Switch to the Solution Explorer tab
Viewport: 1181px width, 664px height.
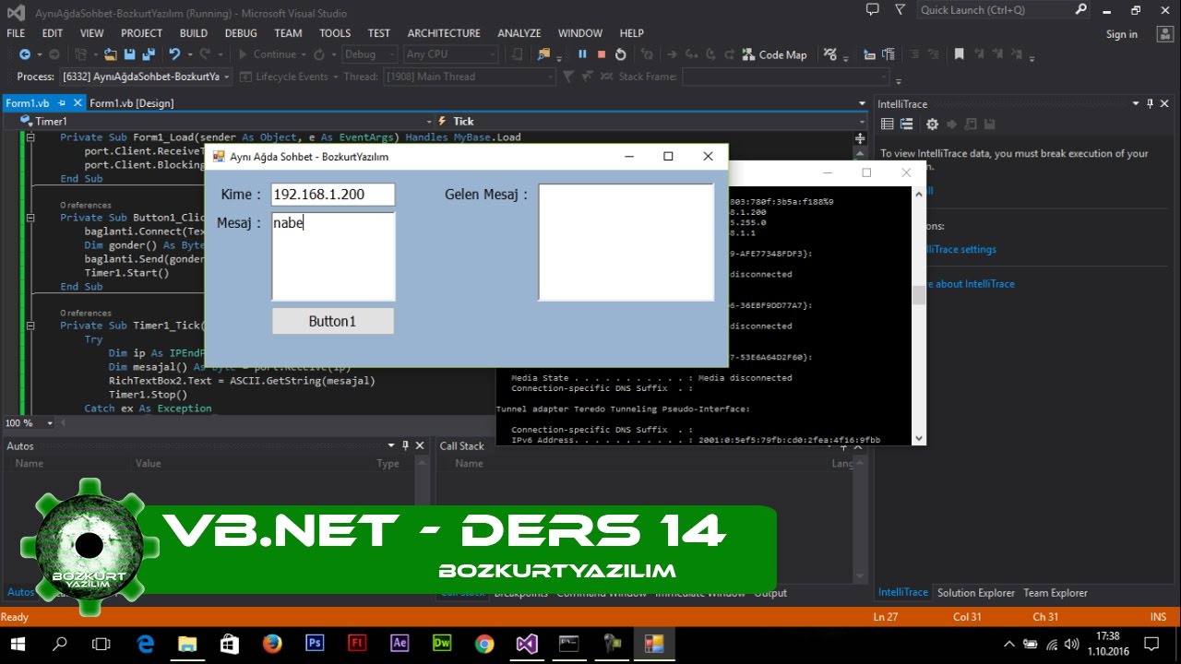[976, 593]
